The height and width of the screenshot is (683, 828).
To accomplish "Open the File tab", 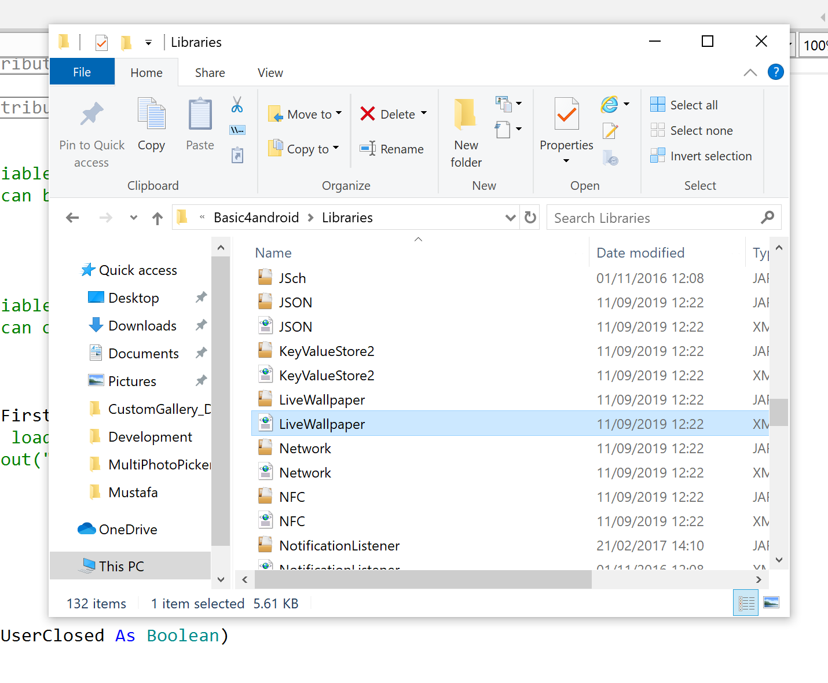I will point(82,72).
